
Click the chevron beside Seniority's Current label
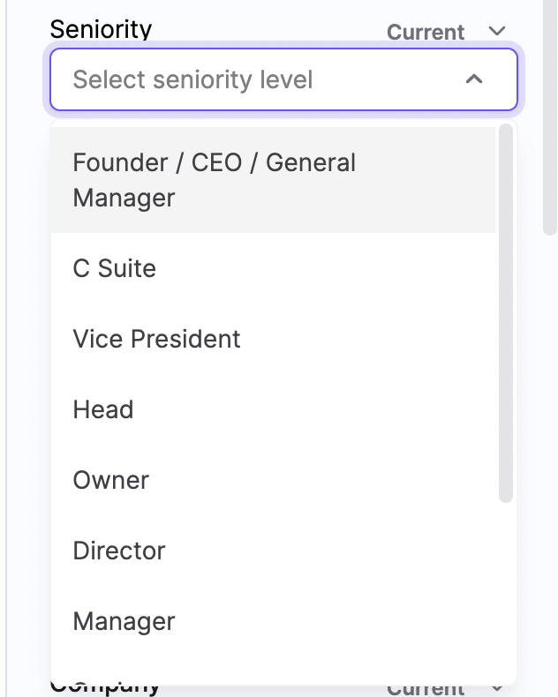click(x=497, y=32)
